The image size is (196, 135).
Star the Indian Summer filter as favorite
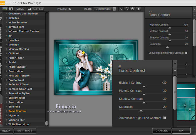pyautogui.click(x=6, y=22)
